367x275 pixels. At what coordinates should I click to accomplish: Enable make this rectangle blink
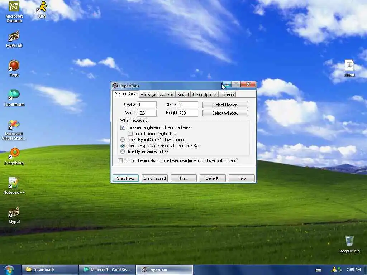tap(130, 134)
